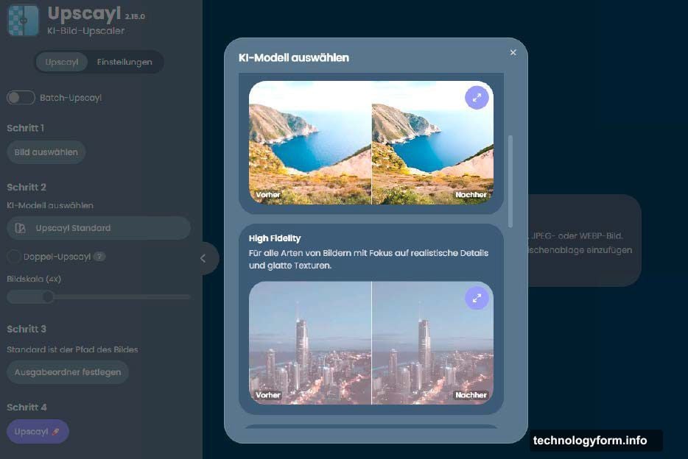Click the Vorher label on the coastal image
Screen dimensions: 688x459
coord(268,194)
